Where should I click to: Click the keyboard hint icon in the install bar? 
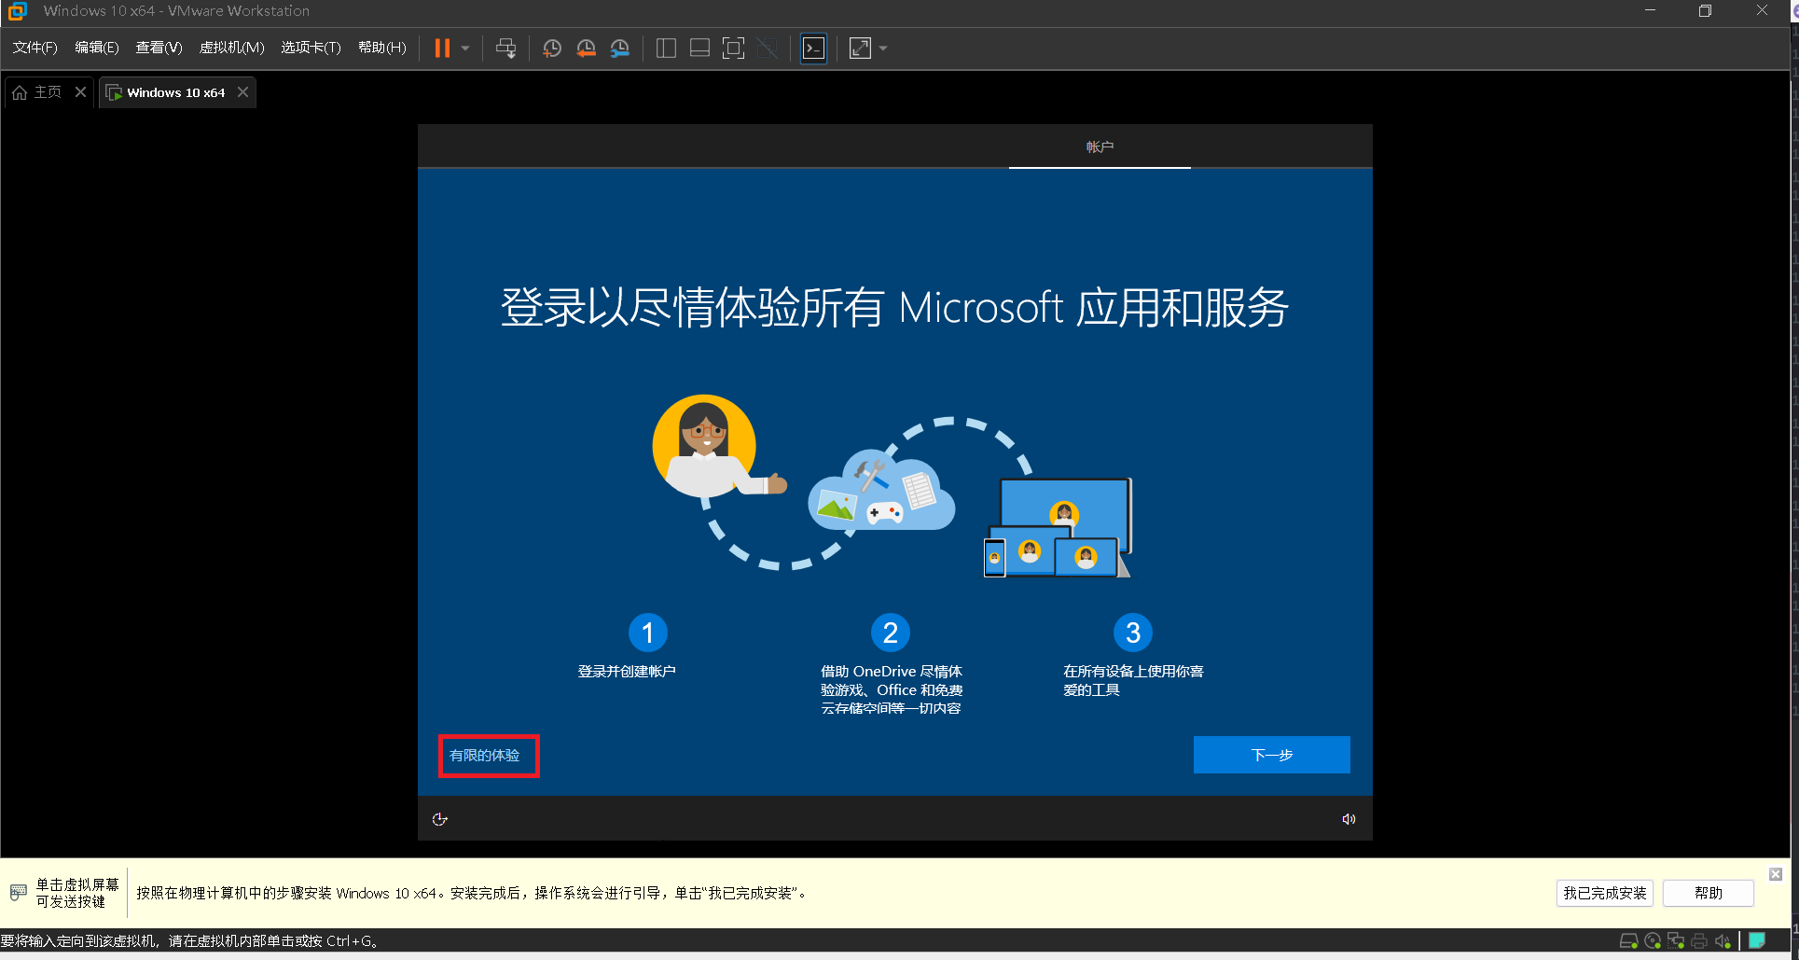[x=18, y=893]
